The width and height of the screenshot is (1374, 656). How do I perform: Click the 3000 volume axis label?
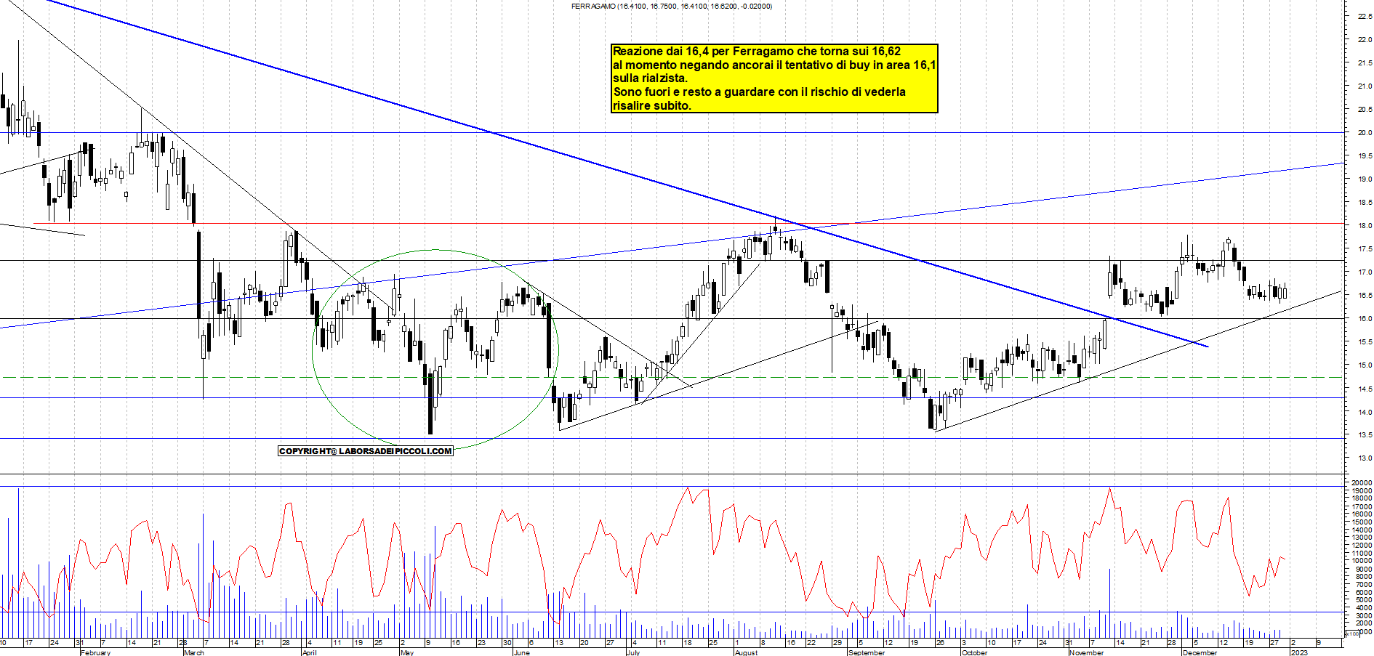coord(1363,616)
